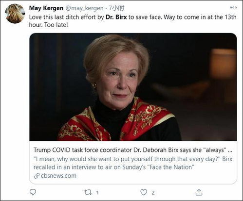243x201 pixels.
Task: Click the May Kergen display name
Action: click(x=46, y=8)
